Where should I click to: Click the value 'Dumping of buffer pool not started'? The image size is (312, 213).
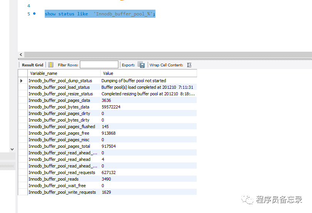(134, 81)
